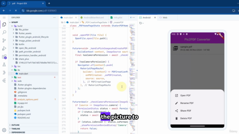
Task: Open Run and Debug view
Action: tap(4, 48)
